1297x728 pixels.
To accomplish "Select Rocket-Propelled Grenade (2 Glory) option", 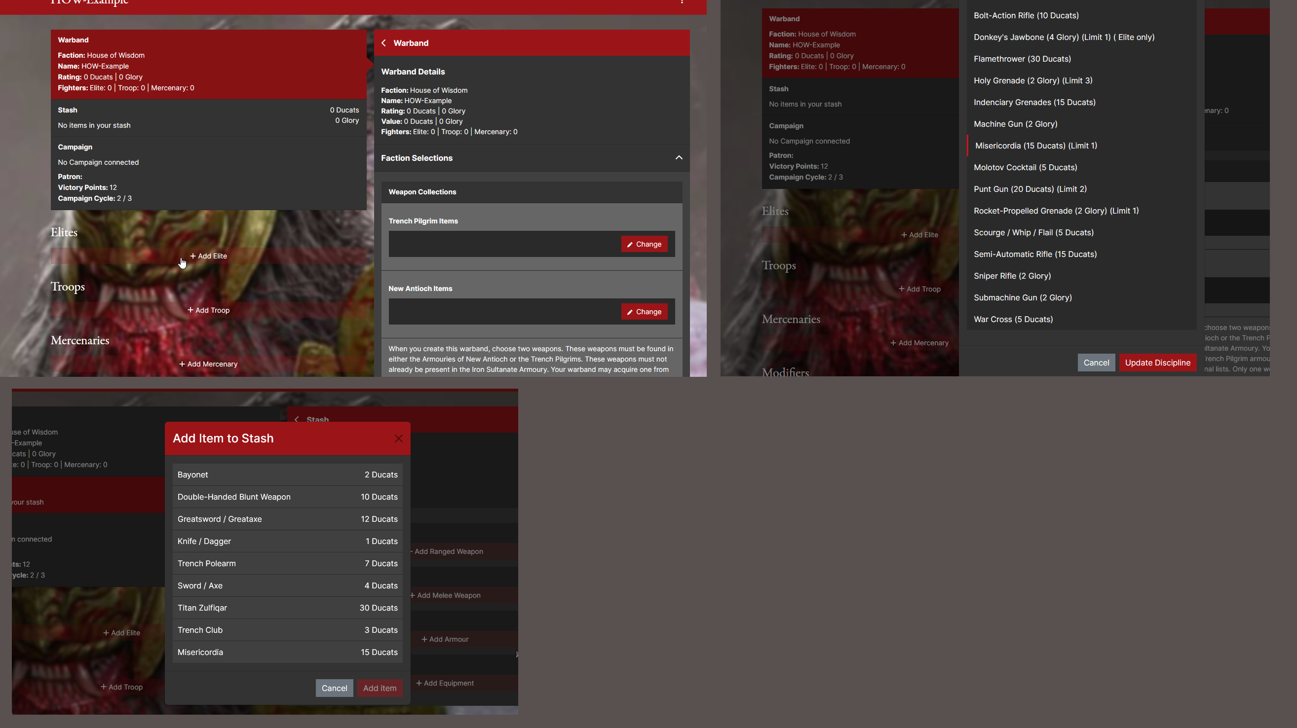I will tap(1081, 210).
